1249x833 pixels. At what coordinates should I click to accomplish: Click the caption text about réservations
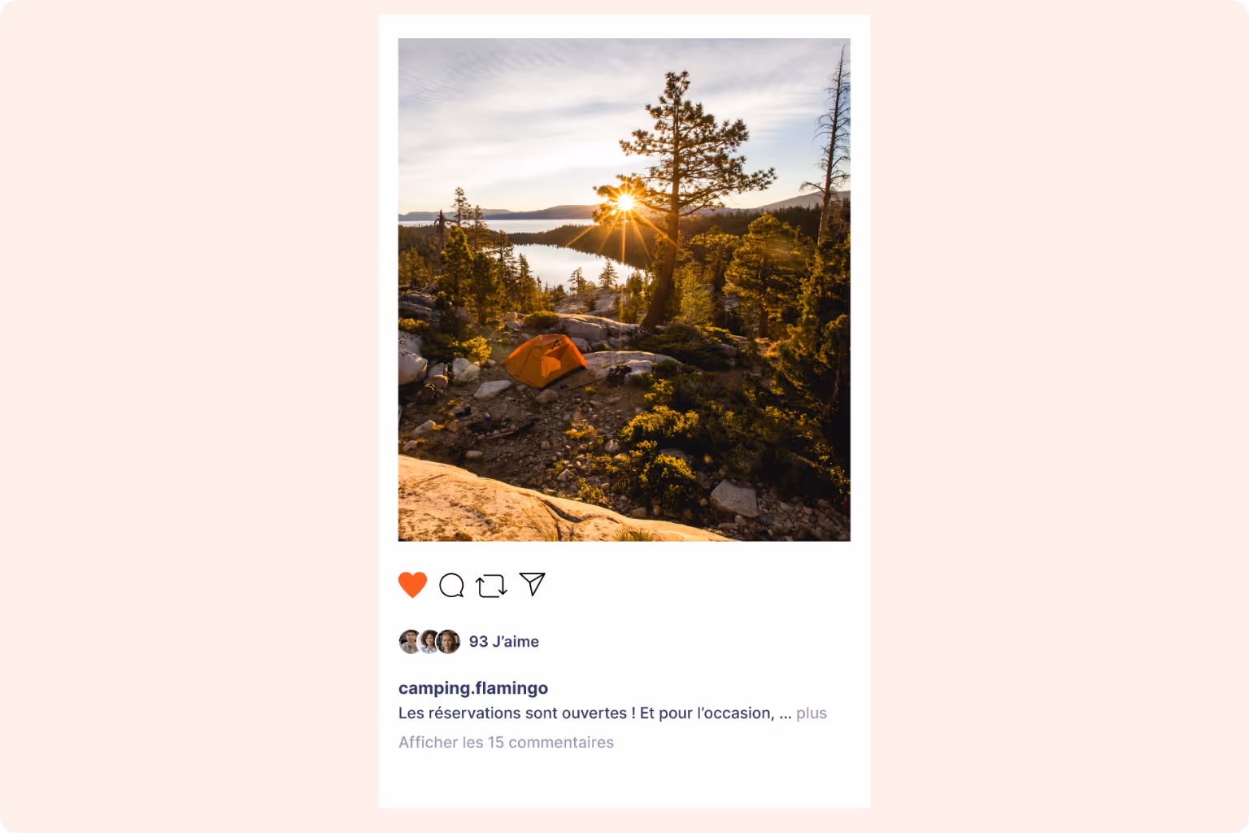[586, 713]
